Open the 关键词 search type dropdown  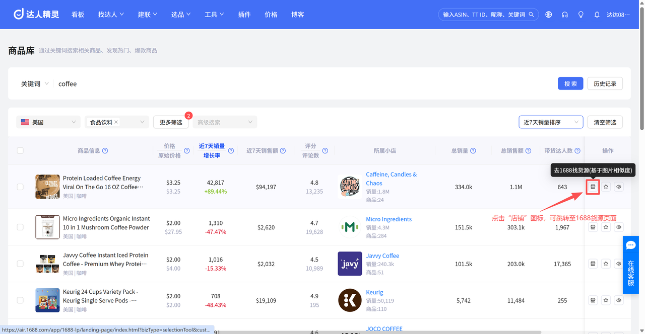pyautogui.click(x=35, y=84)
